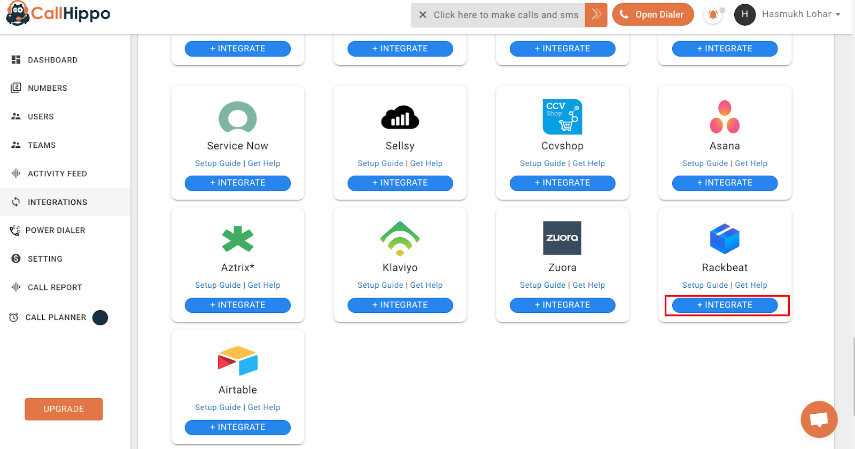
Task: Click dark circle badge beside Call Planner
Action: [x=100, y=318]
